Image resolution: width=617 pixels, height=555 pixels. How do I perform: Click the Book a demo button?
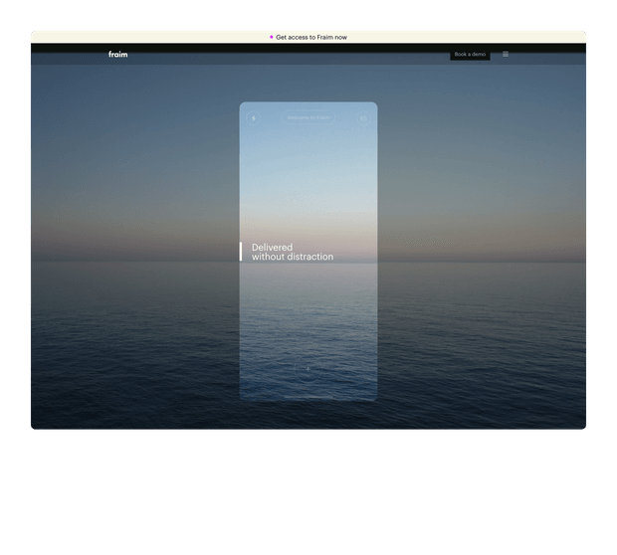[x=470, y=55]
